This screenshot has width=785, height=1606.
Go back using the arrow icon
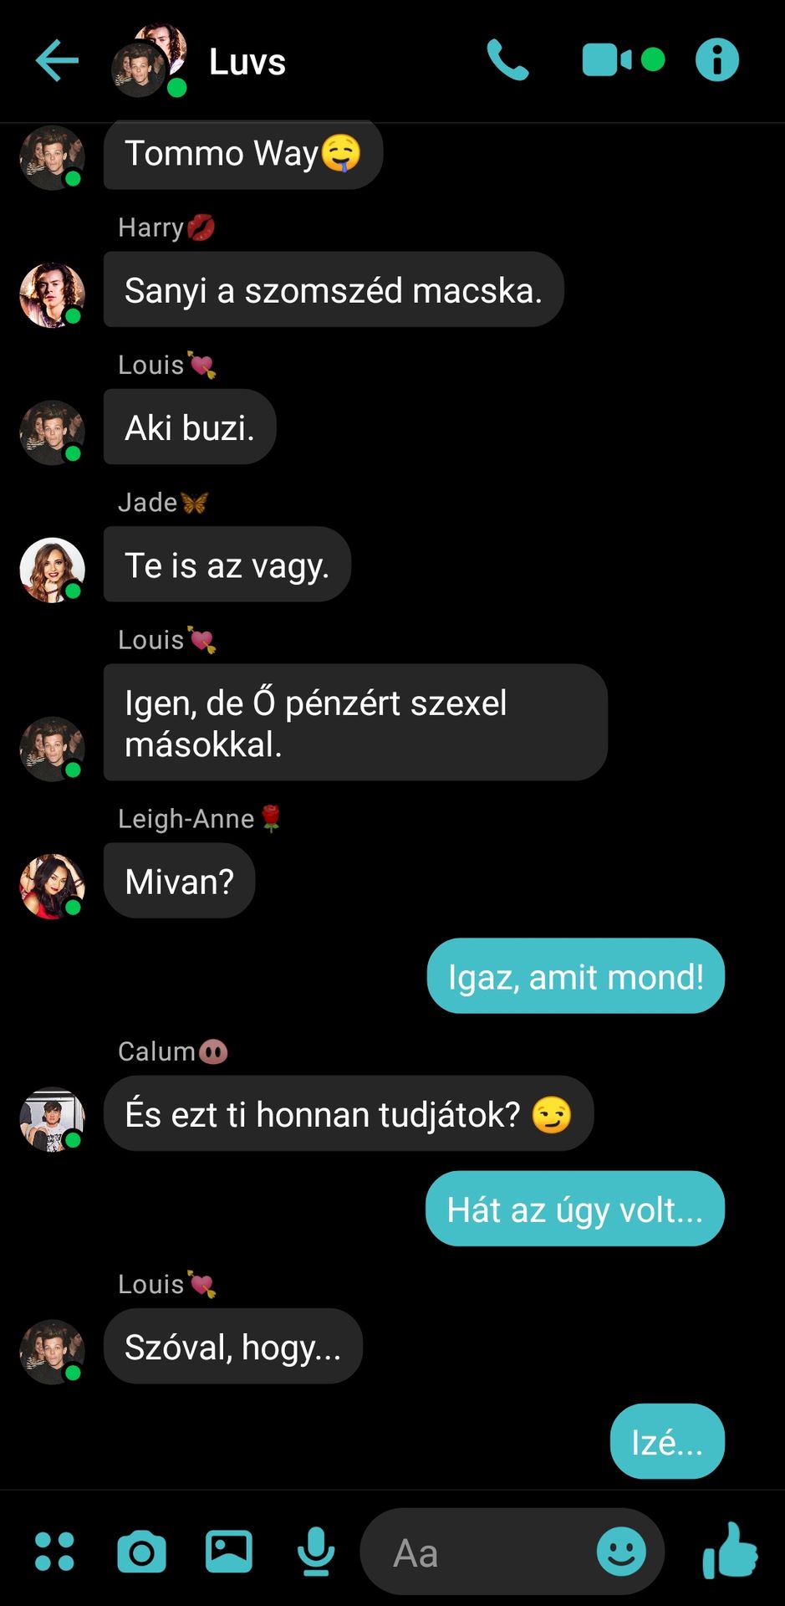coord(57,60)
